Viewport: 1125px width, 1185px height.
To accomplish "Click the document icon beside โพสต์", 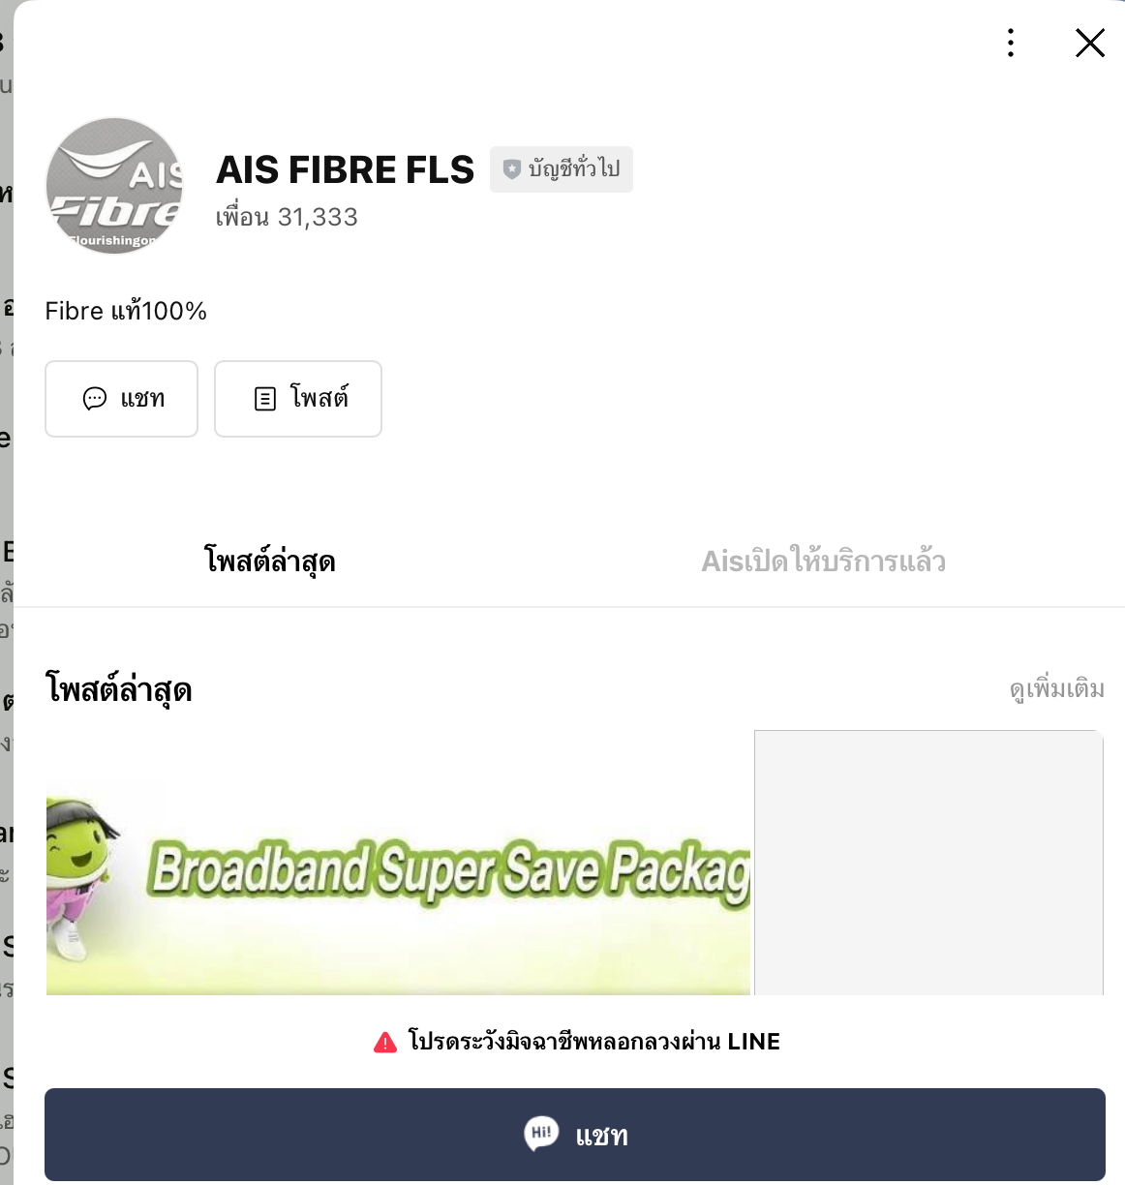I will point(264,399).
